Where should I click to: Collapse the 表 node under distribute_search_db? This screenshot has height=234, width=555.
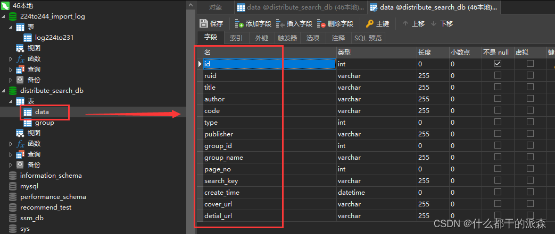coord(11,101)
